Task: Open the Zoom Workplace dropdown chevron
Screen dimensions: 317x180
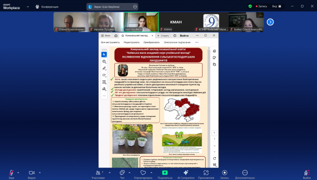Action: tap(28, 6)
